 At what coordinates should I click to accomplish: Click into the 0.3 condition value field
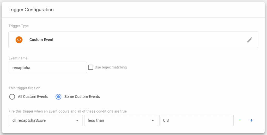197,120
